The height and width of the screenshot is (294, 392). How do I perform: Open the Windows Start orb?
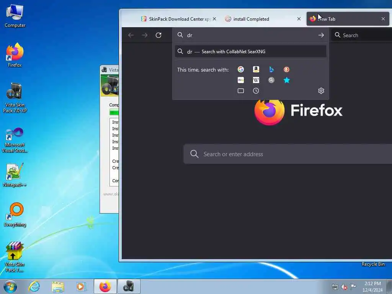pos(10,286)
